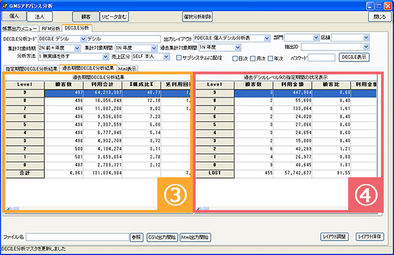Click the レイアウト保存 button
394x255 pixels.
coord(369,237)
